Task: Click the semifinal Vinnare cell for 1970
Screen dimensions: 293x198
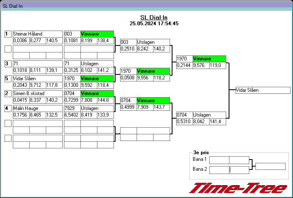Action: (153, 71)
